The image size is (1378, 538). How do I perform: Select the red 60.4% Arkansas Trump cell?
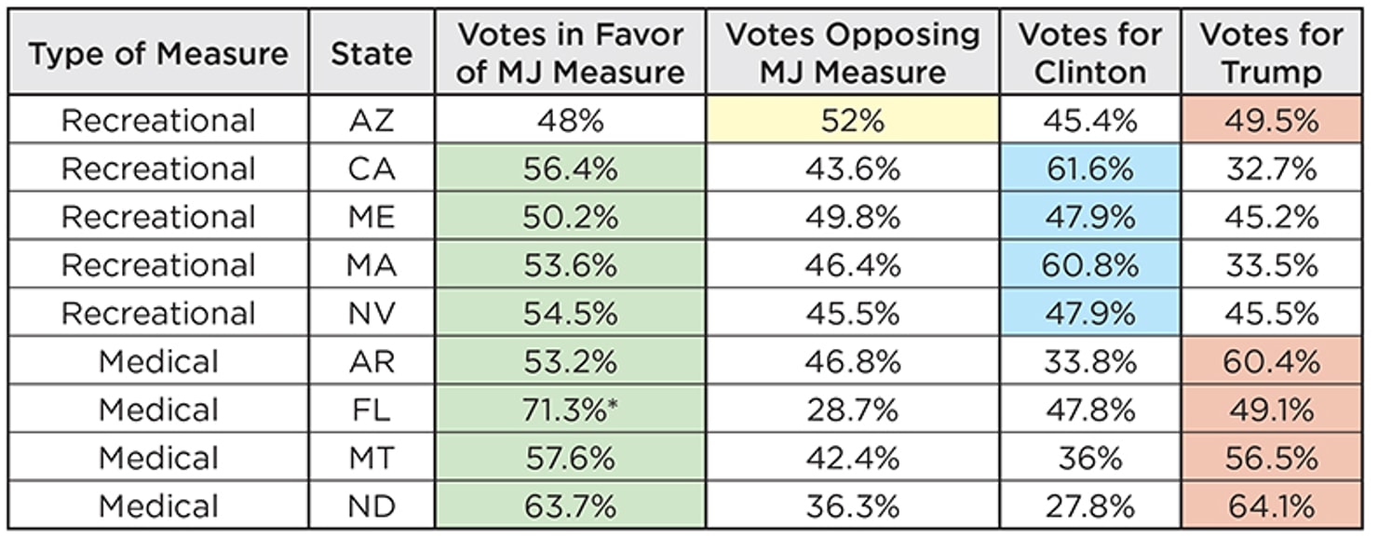tap(1272, 361)
